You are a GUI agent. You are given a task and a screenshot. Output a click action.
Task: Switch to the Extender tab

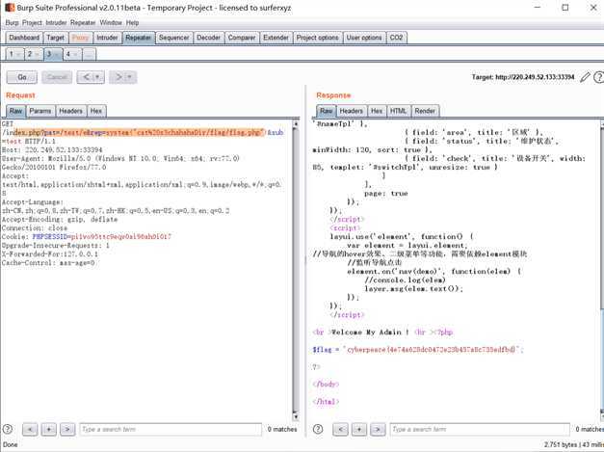pos(276,38)
